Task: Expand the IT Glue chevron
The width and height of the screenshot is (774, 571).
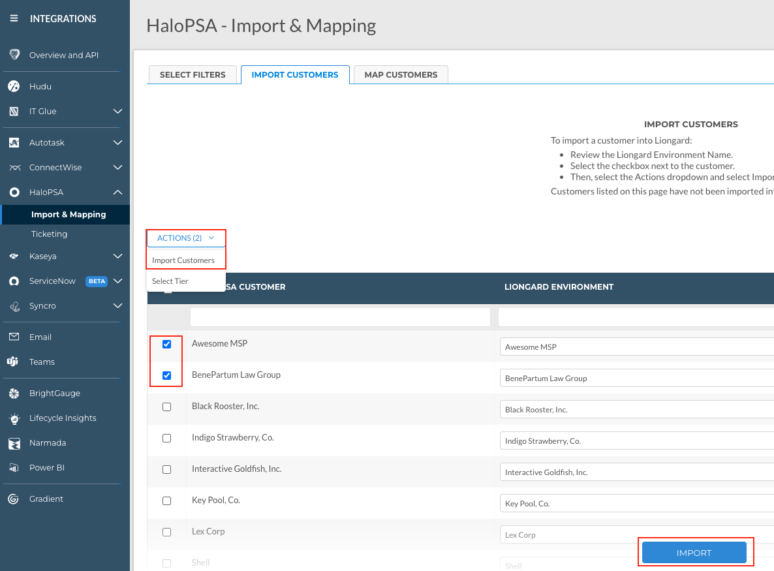Action: click(117, 111)
